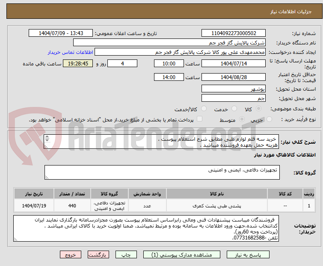Click the شرح کلی نیاز description textarea
The height and width of the screenshot is (266, 323).
point(161,142)
